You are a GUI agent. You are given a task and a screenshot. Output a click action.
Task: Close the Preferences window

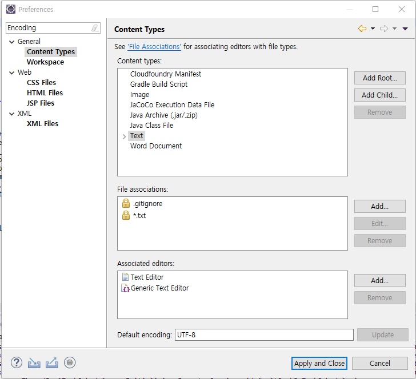pos(401,9)
